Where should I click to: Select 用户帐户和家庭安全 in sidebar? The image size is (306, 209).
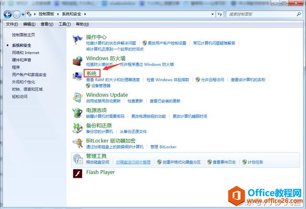(x=29, y=75)
